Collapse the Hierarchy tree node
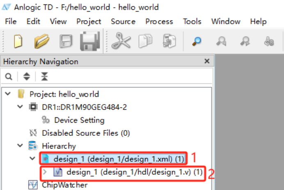The image size is (284, 190). pyautogui.click(x=20, y=145)
